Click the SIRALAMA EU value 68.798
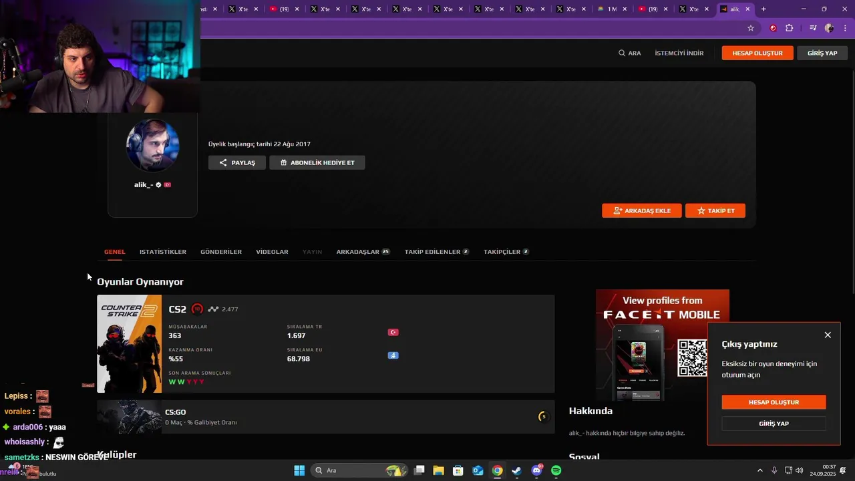Image resolution: width=855 pixels, height=481 pixels. [x=298, y=359]
